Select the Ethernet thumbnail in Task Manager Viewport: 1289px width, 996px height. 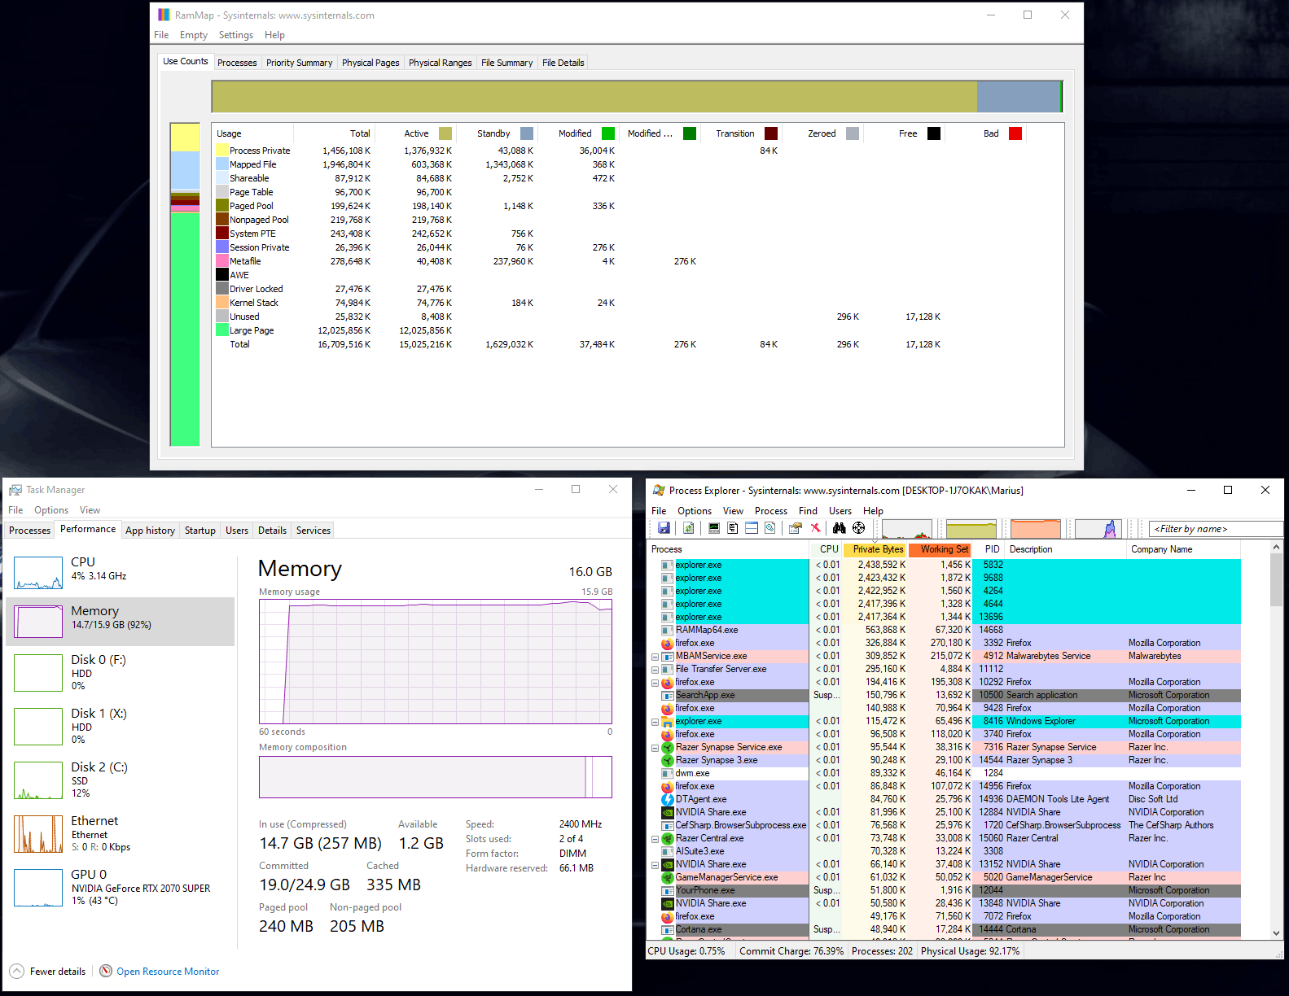pos(38,833)
